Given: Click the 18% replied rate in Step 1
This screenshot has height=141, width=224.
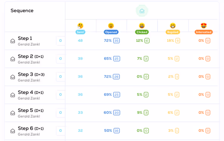Looking at the screenshot, I should [170, 40].
